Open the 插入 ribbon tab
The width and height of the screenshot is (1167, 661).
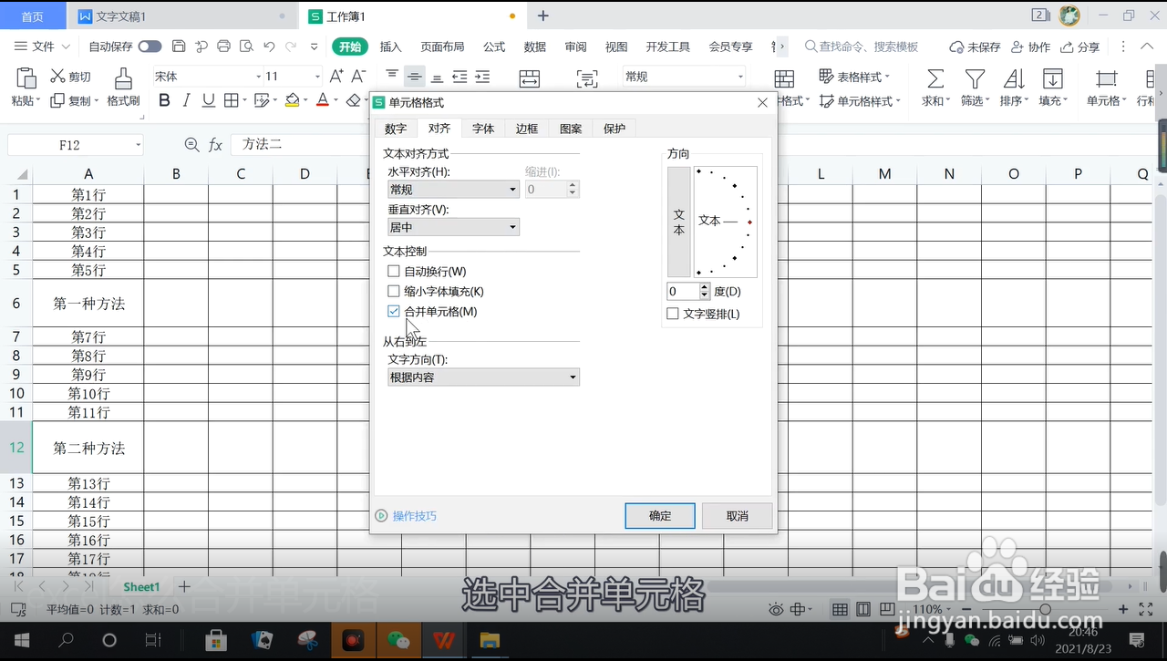pyautogui.click(x=390, y=46)
